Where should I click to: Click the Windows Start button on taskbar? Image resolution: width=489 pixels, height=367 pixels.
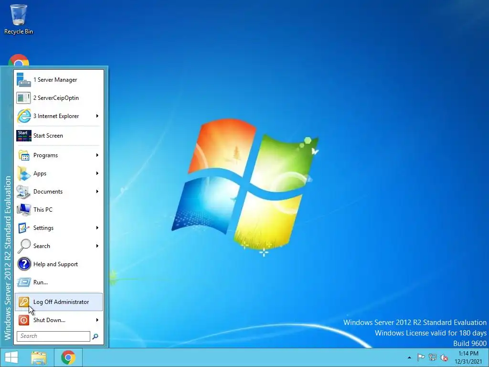[11, 357]
